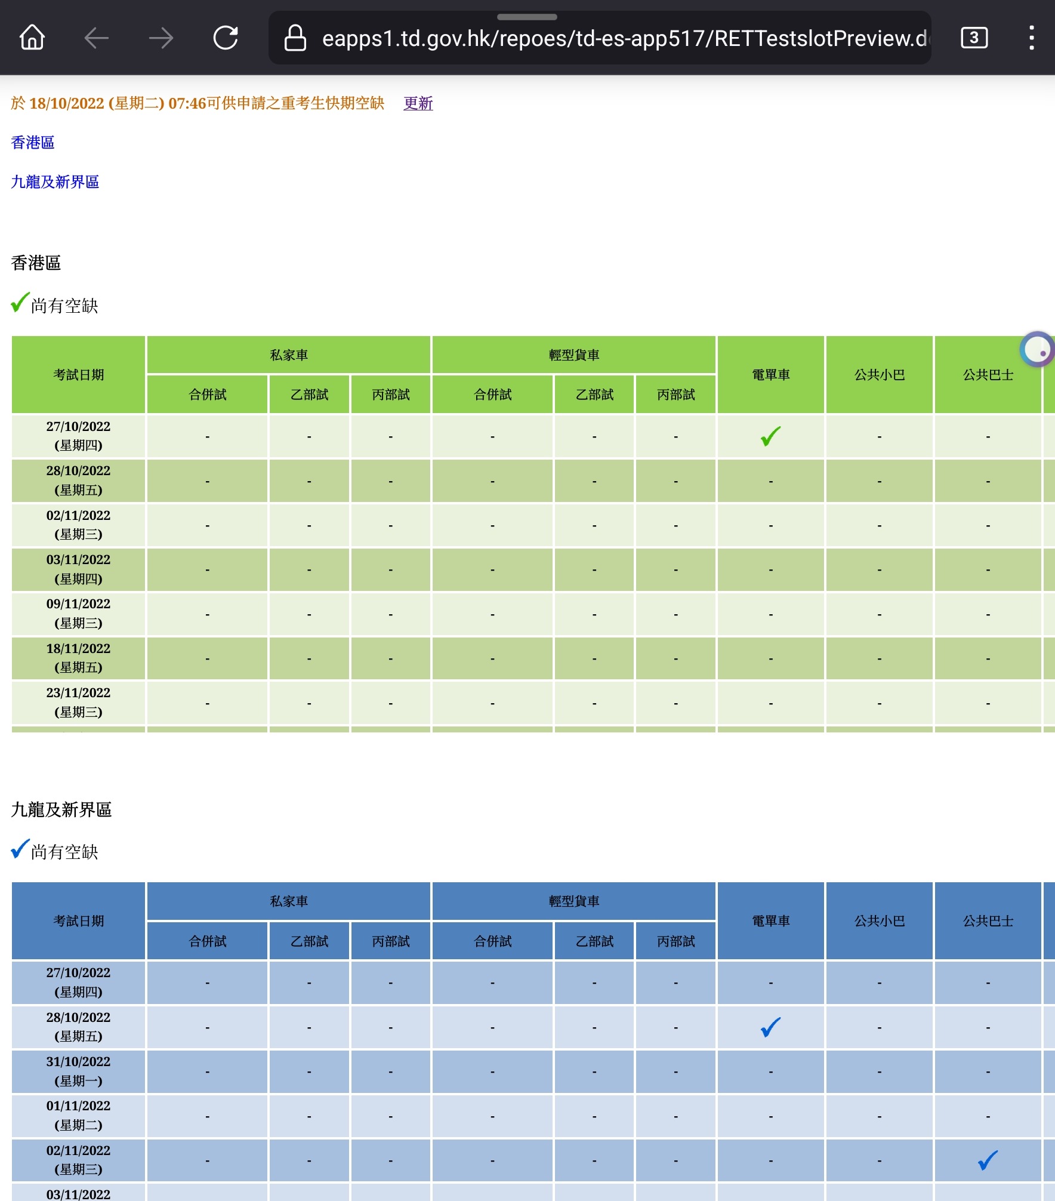Image resolution: width=1055 pixels, height=1201 pixels.
Task: Click blue 尚有空缺 legend checkmark
Action: (x=20, y=849)
